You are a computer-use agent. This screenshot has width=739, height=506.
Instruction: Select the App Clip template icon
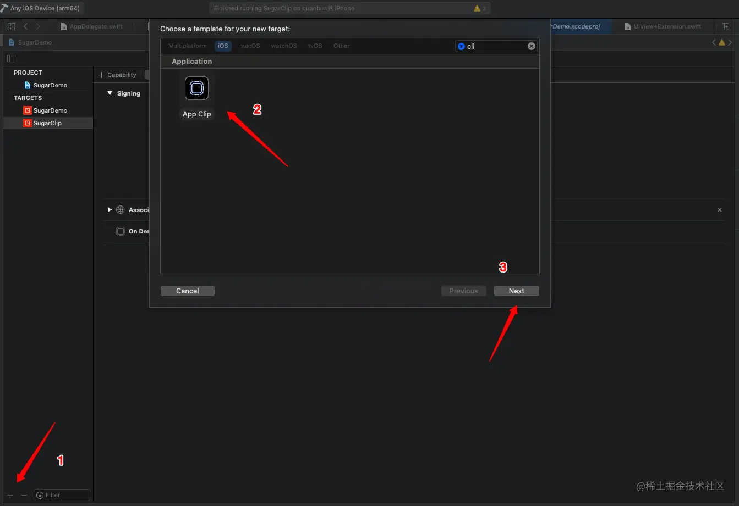(196, 88)
